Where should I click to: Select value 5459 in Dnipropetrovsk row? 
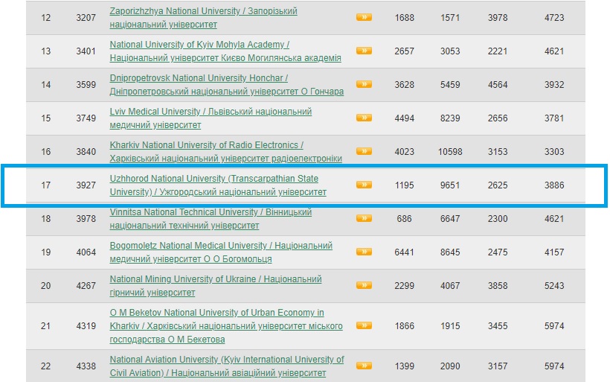point(450,85)
